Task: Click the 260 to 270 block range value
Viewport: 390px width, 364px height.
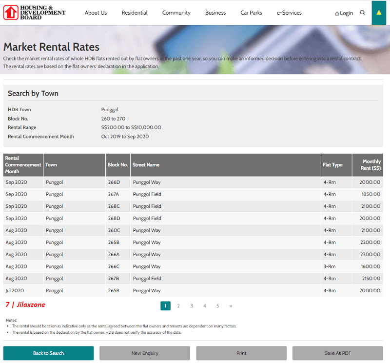Action: point(113,119)
